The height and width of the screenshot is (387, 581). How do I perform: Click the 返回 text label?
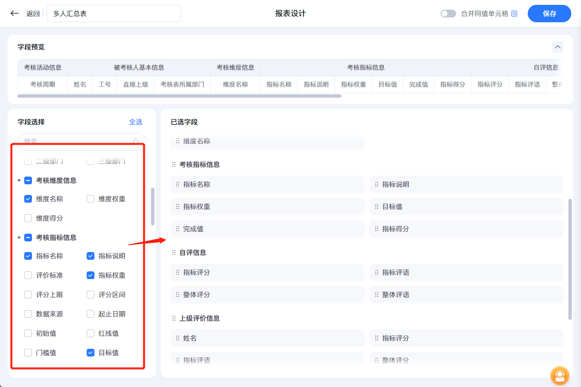click(x=33, y=14)
